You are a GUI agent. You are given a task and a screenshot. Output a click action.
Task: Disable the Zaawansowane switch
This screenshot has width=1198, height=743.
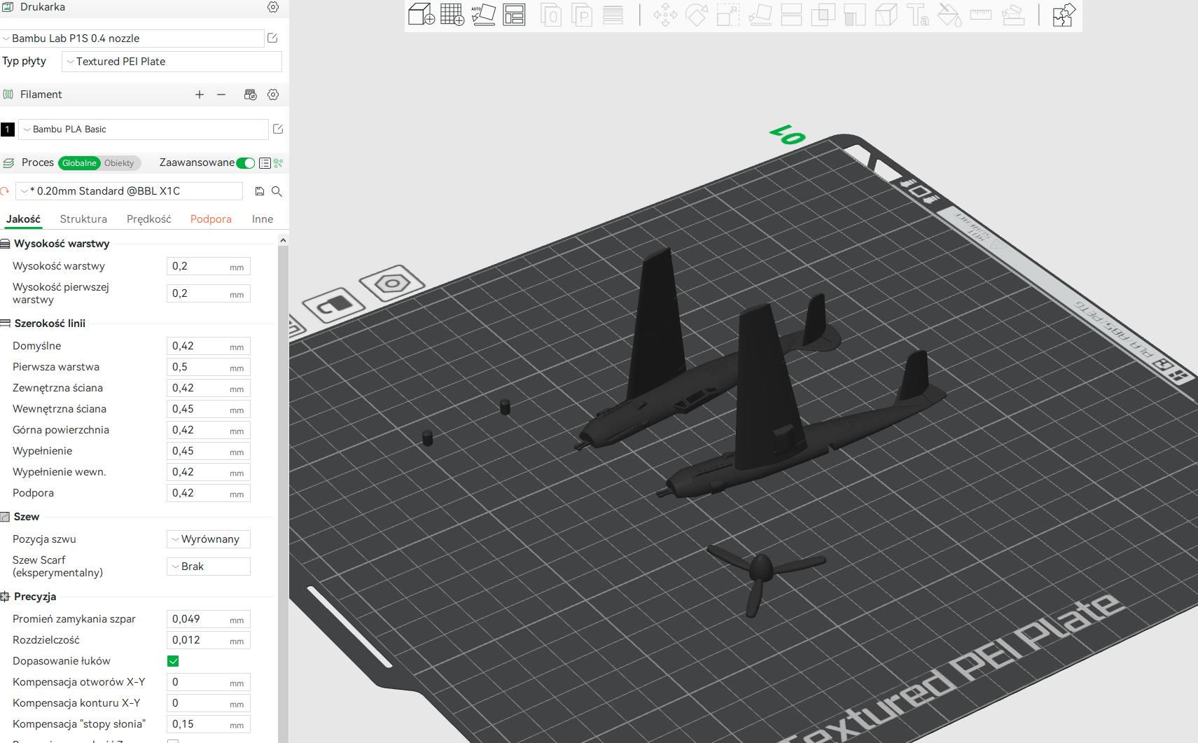[246, 162]
